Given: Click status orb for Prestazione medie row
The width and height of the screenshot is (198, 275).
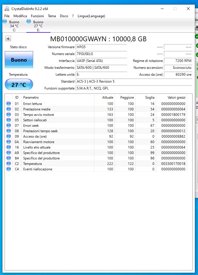Looking at the screenshot, I should pos(9,109).
